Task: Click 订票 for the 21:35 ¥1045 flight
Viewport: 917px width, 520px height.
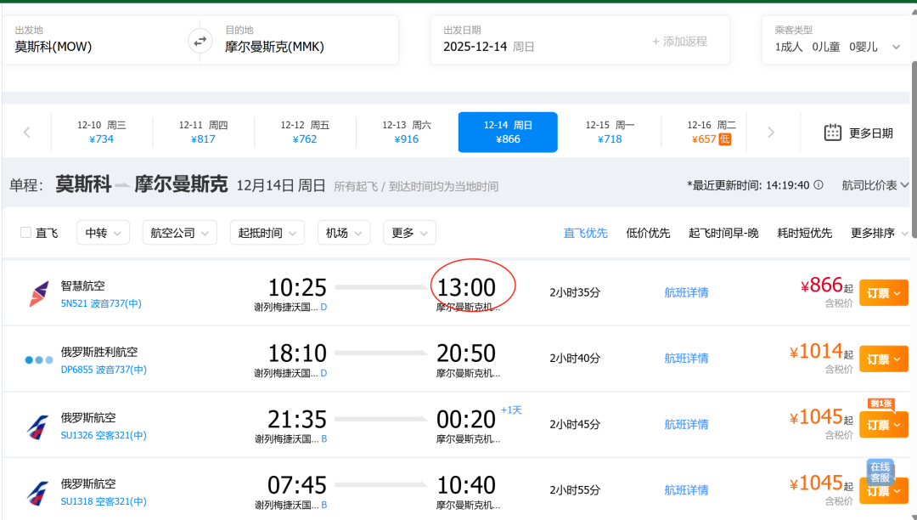Action: click(884, 425)
